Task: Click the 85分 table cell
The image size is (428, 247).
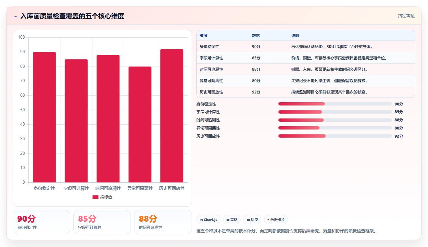Action: tap(256, 58)
